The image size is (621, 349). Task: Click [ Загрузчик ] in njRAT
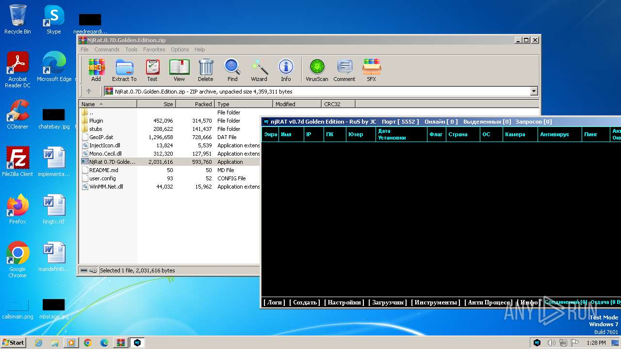coord(388,302)
